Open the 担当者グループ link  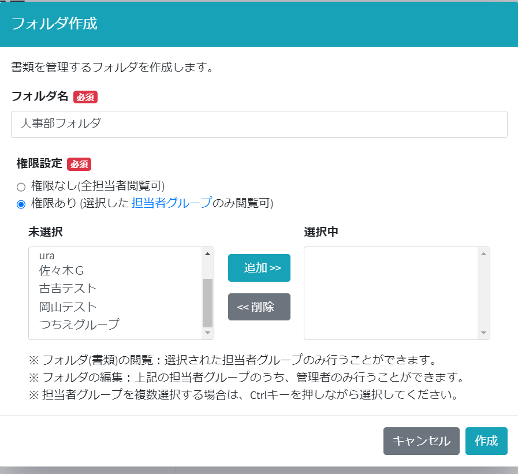[x=172, y=203]
